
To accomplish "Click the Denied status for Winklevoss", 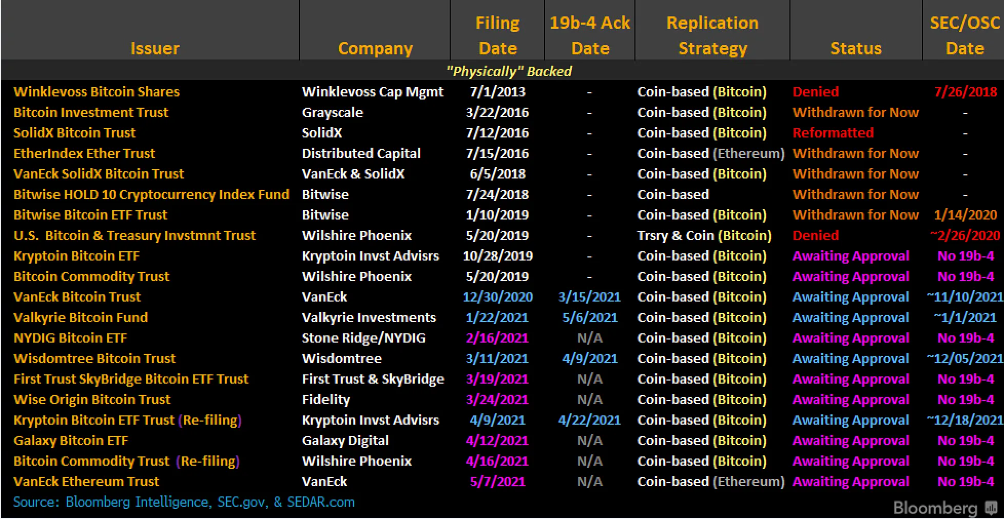I will point(816,92).
